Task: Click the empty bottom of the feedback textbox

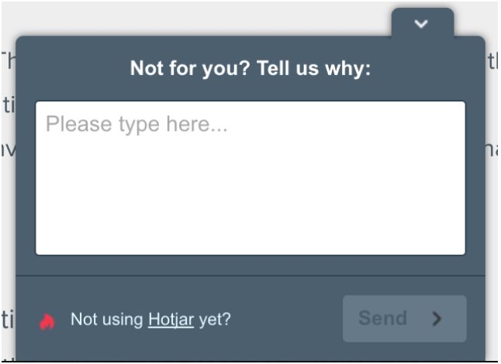Action: [250, 232]
